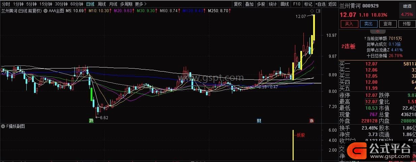This screenshot has width=416, height=162.
Task: Click the M60: 8.74 moving average label
Action: (x=170, y=11)
